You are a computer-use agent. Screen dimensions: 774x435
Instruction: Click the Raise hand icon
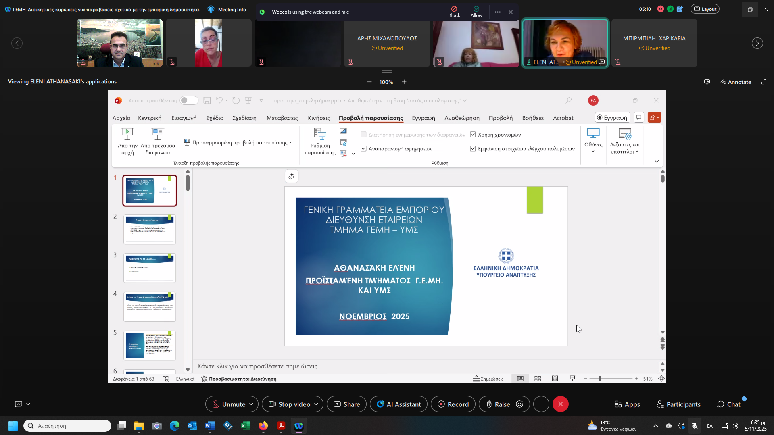489,404
